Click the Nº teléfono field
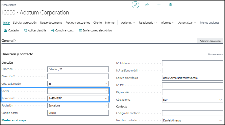225x125 pixels. [193, 63]
